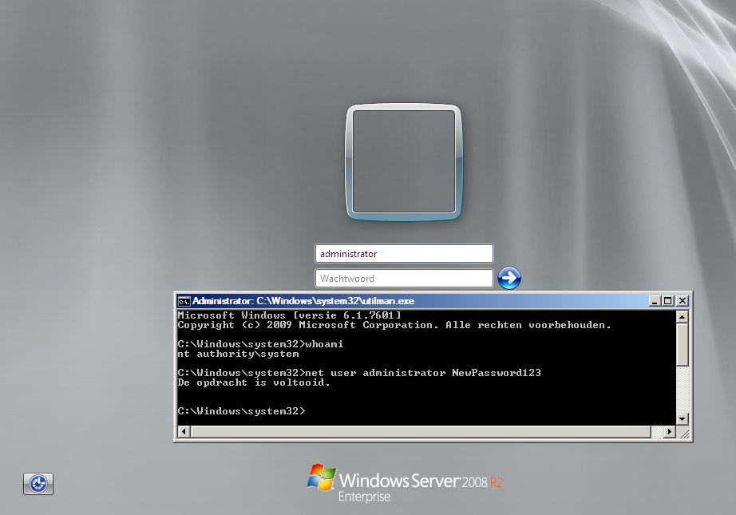
Task: Click the console window resize grip corner
Action: click(685, 434)
